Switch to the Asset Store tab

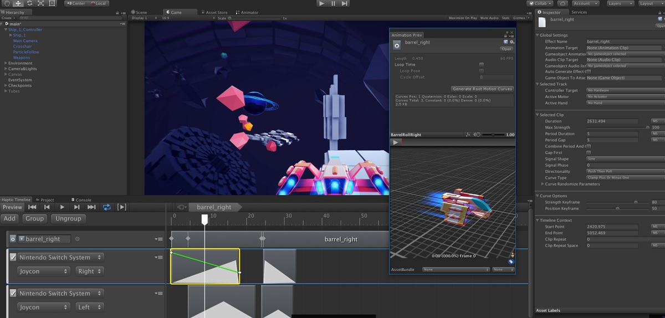(x=214, y=12)
